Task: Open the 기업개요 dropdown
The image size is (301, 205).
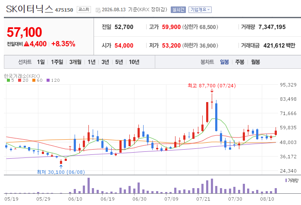Action: point(200,10)
